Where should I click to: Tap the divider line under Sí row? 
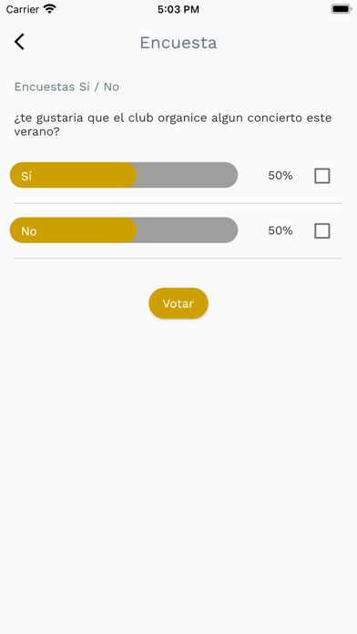pyautogui.click(x=178, y=203)
